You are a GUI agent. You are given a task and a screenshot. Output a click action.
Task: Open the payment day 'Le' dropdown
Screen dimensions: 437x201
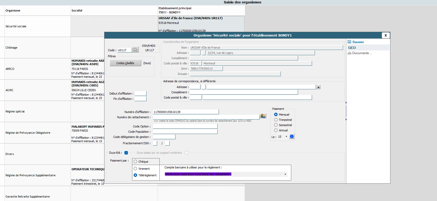286,137
